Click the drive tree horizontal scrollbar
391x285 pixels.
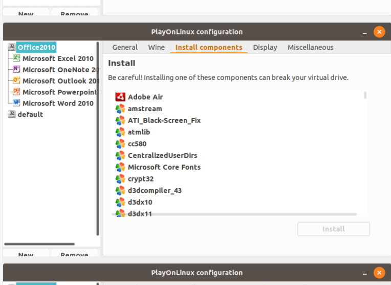[39, 244]
